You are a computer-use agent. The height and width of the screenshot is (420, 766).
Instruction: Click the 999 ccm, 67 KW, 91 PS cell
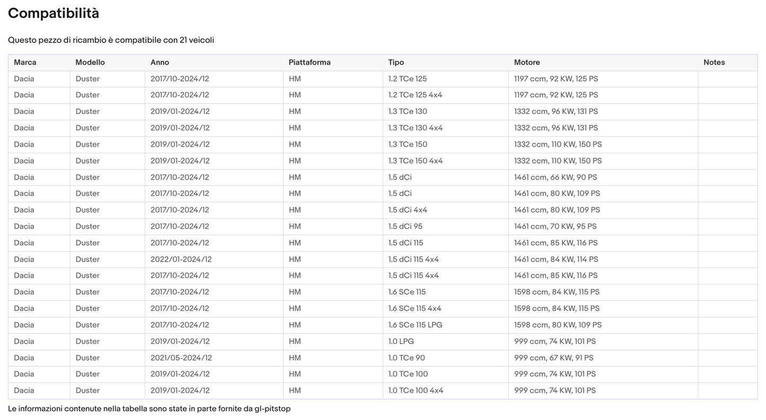(603, 358)
